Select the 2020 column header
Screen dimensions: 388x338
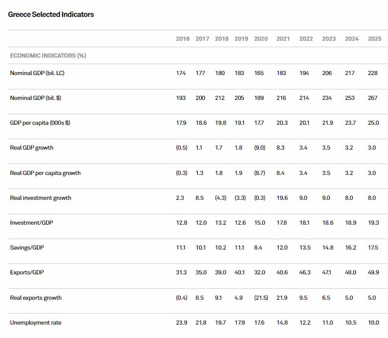[x=261, y=39]
